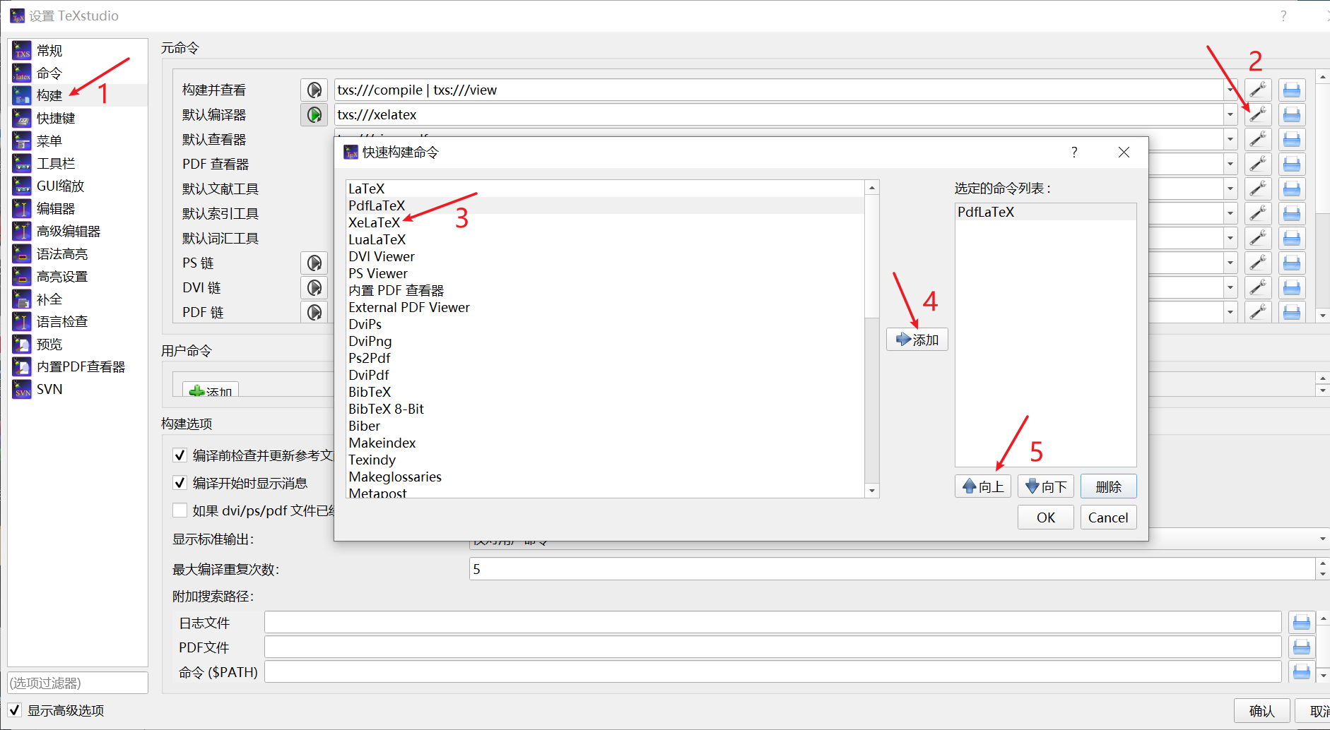Click the command list vertical scrollbar
The image size is (1330, 730).
tap(872, 256)
